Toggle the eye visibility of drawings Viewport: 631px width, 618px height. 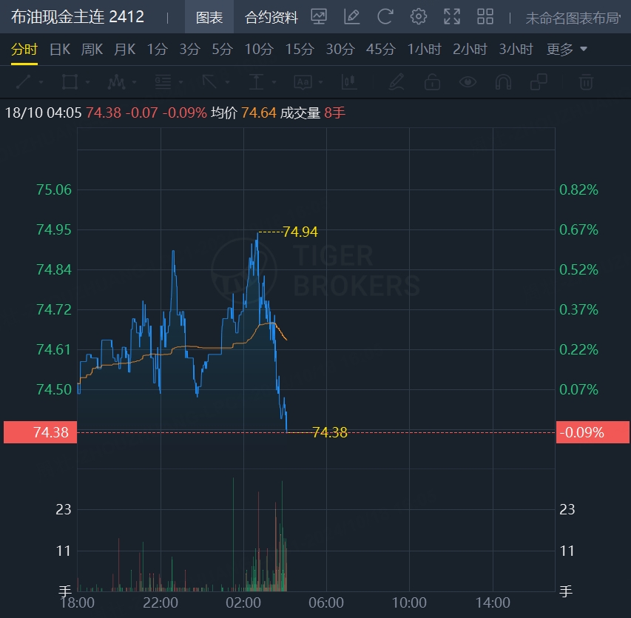point(468,82)
